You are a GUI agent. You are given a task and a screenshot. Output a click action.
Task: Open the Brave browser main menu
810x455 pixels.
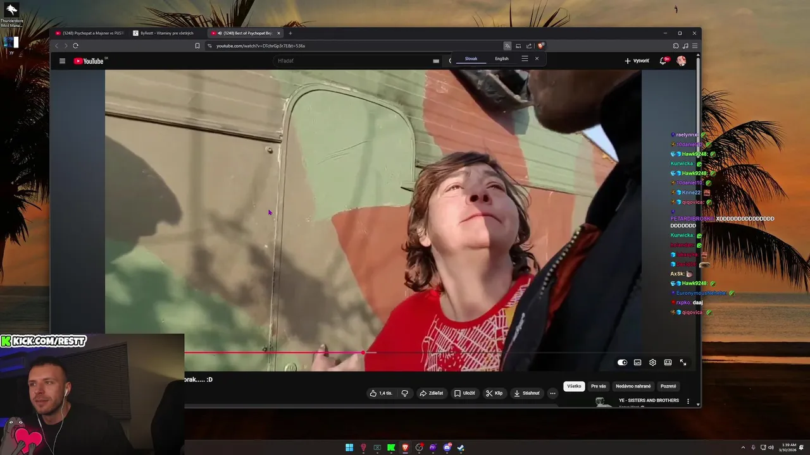[695, 45]
